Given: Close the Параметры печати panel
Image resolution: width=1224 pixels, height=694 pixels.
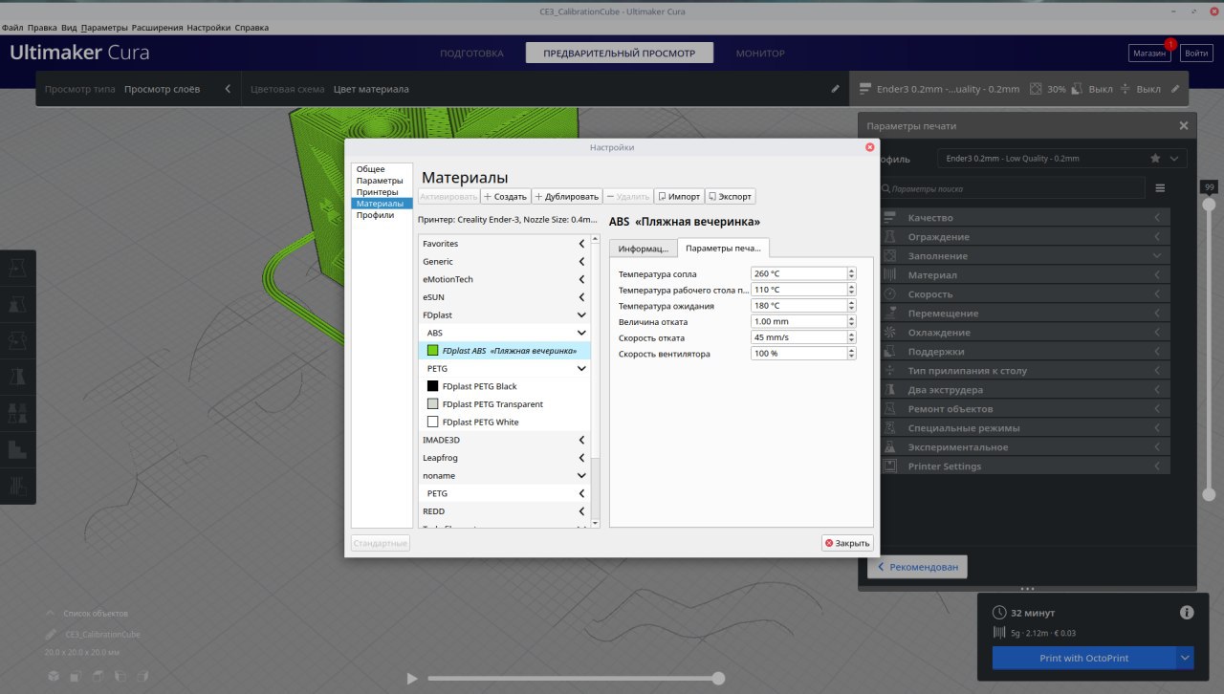Looking at the screenshot, I should [1184, 125].
